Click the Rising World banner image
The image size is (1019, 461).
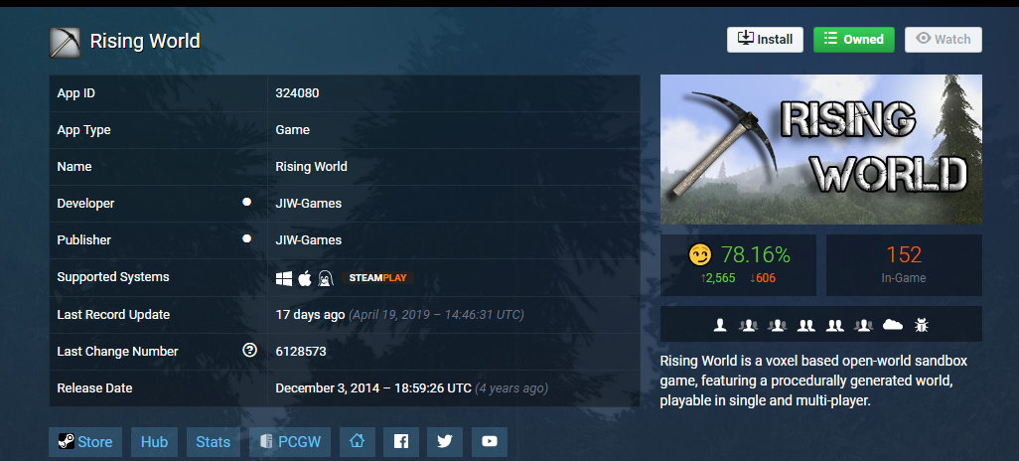coord(820,150)
